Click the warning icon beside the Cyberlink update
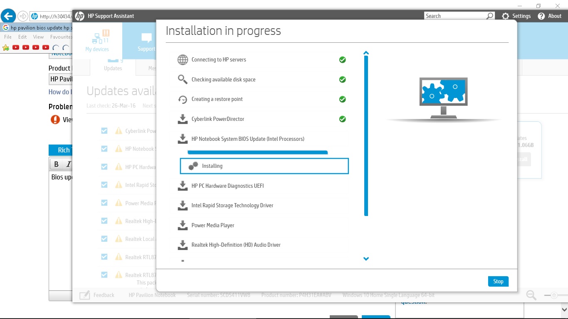This screenshot has width=568, height=319. pyautogui.click(x=119, y=131)
